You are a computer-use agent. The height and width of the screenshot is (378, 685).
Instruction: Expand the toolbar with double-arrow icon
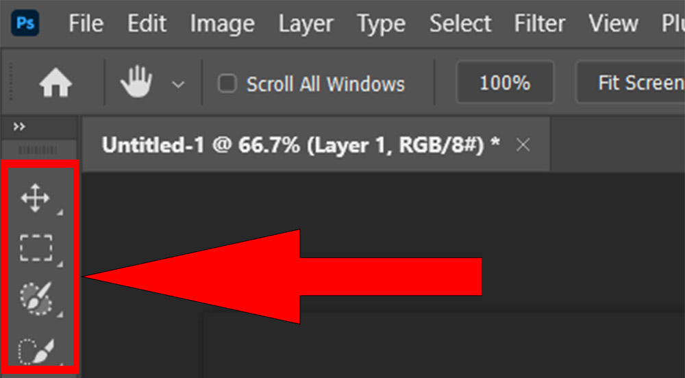(19, 127)
